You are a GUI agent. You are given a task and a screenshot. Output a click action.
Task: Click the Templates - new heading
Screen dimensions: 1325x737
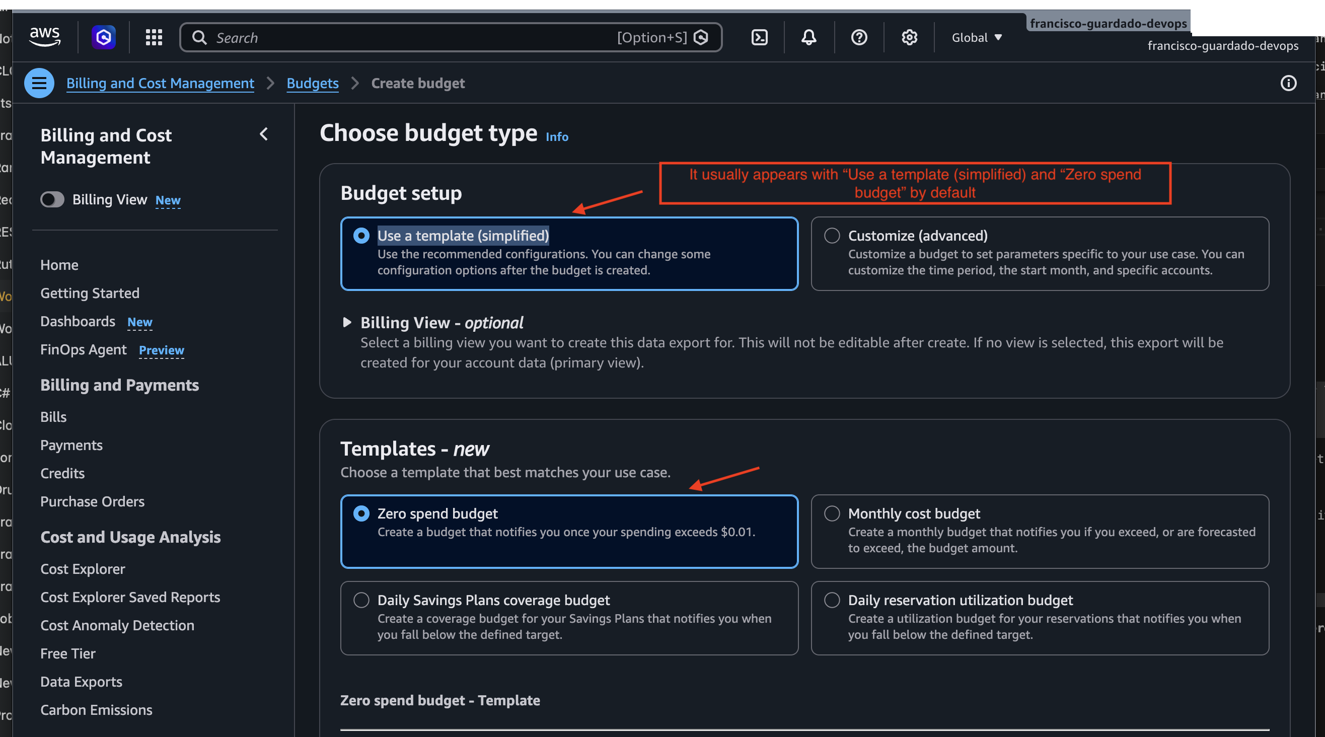[415, 449]
